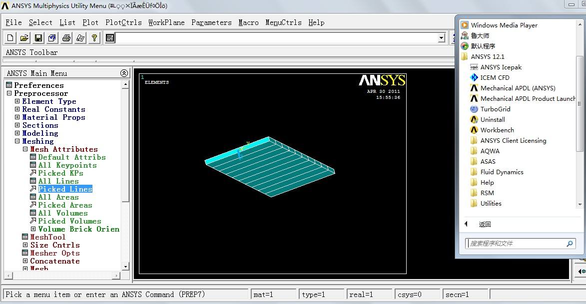Screen dimensions: 586x304
Task: Select Picked Areas tree item
Action: click(x=65, y=205)
